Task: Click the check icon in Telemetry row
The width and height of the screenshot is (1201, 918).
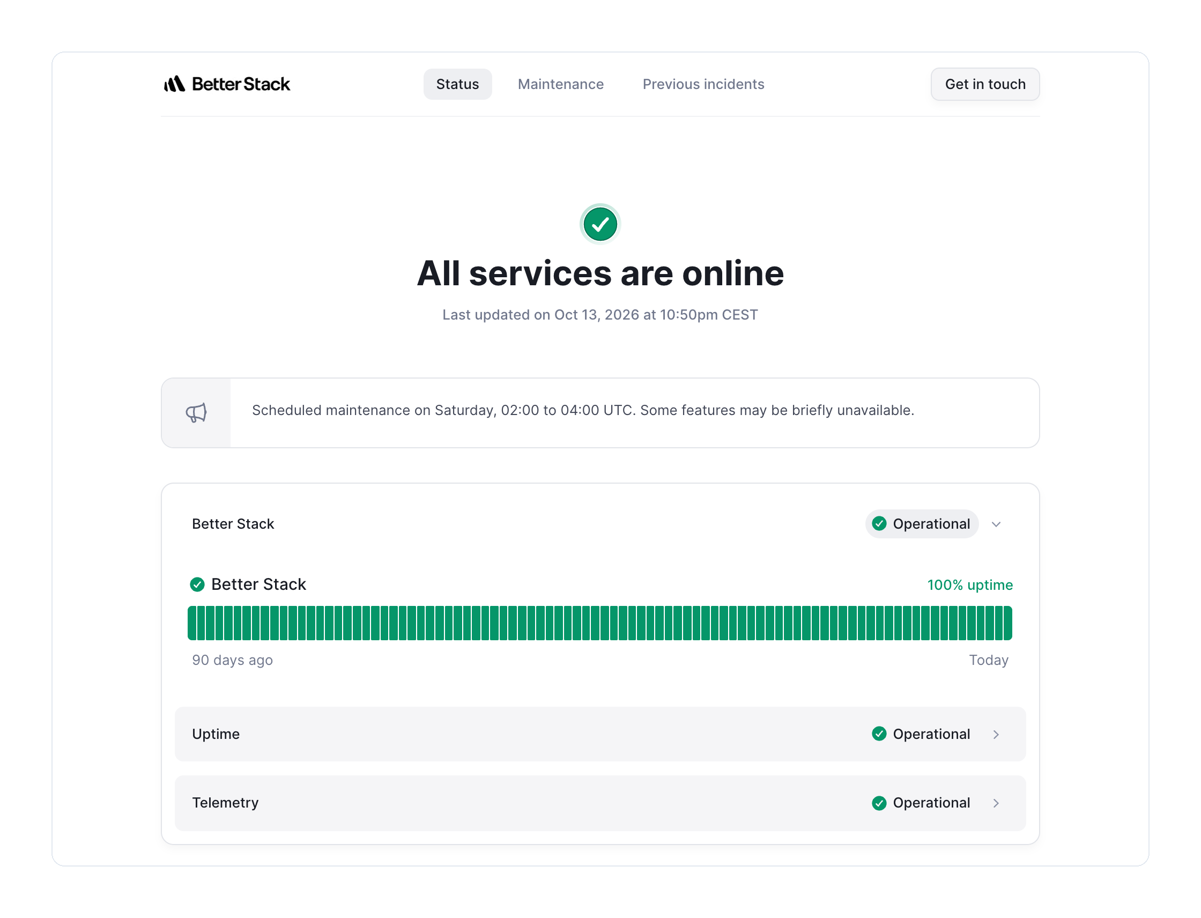Action: pos(879,803)
